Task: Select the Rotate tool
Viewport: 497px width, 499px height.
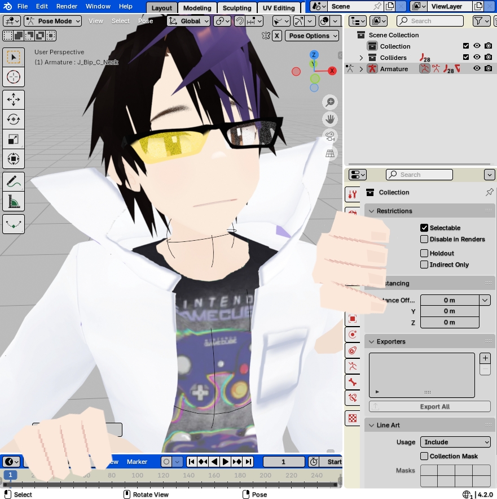Action: pos(14,119)
